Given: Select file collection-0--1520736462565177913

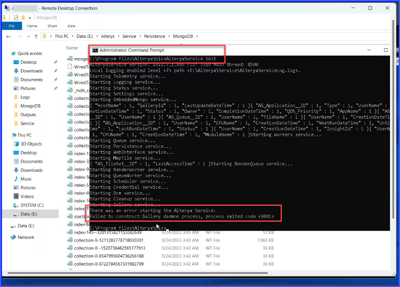Looking at the screenshot, I should 110,248.
